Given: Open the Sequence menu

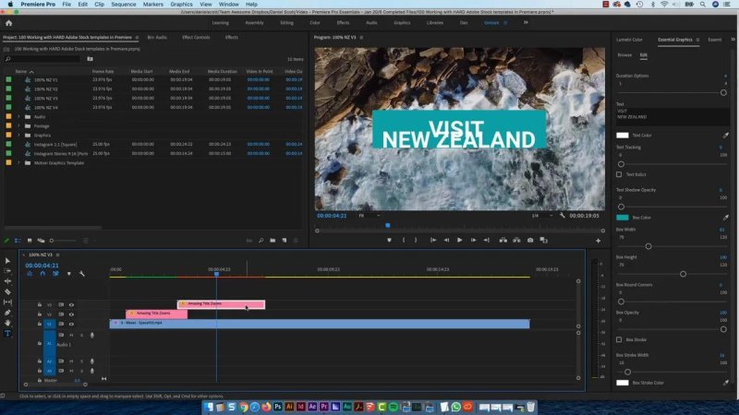Looking at the screenshot, I should [x=124, y=4].
